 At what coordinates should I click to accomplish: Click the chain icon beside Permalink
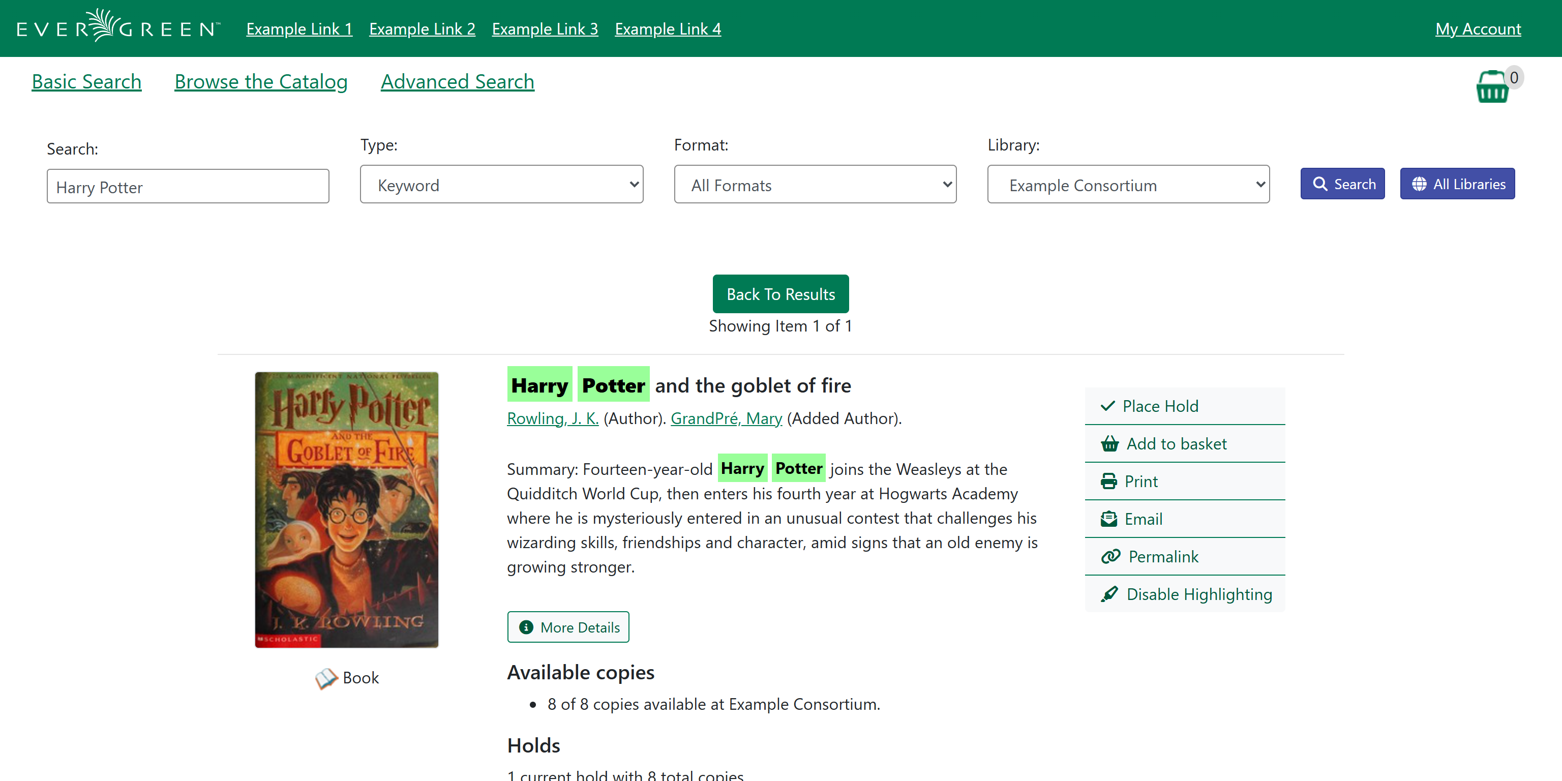(x=1110, y=557)
